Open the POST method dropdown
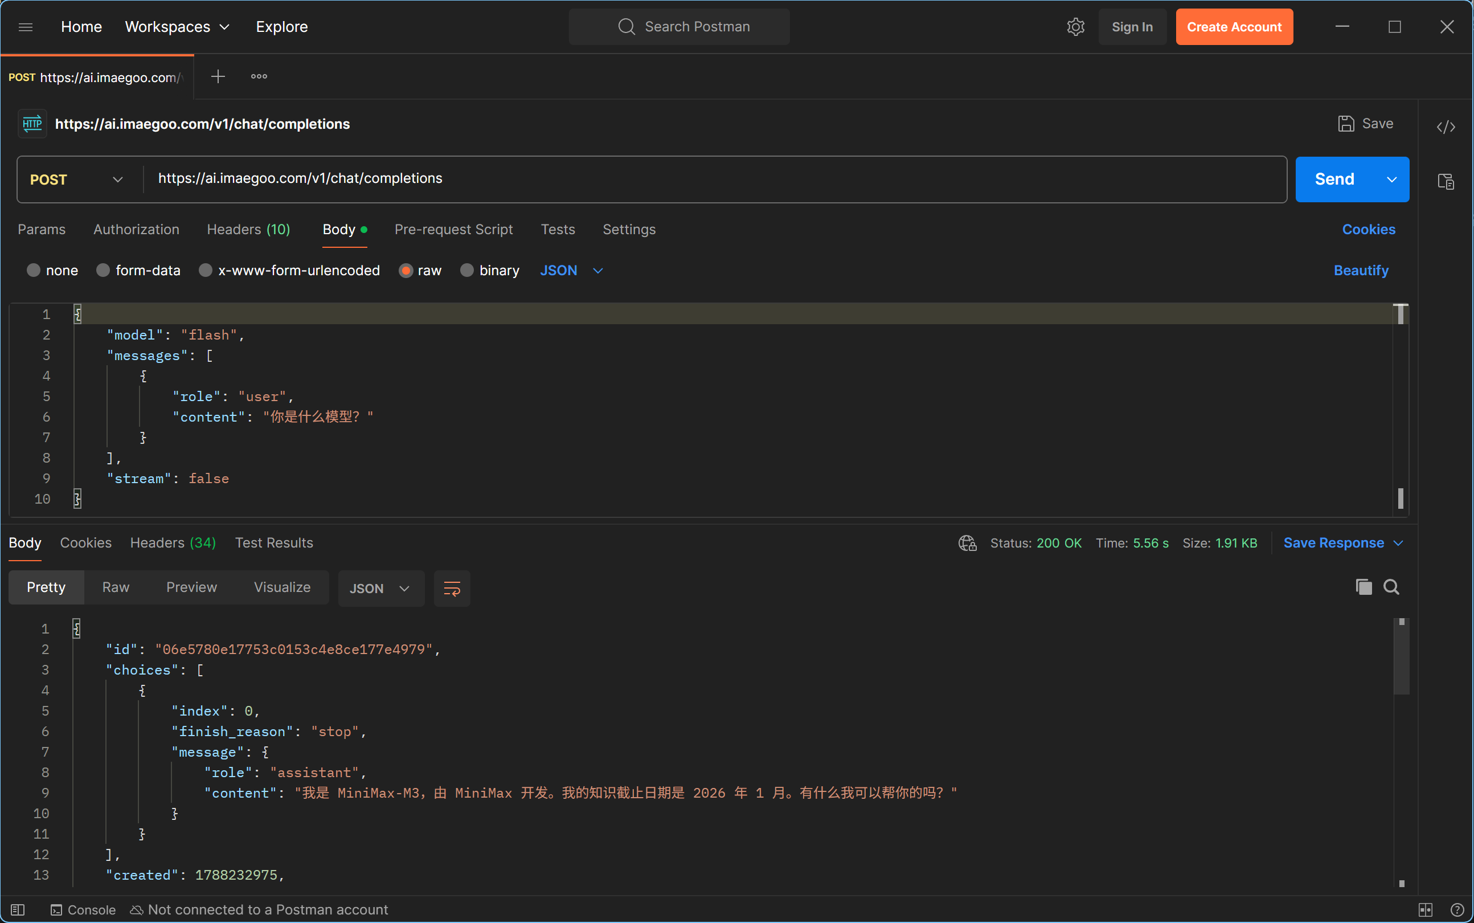 tap(77, 179)
